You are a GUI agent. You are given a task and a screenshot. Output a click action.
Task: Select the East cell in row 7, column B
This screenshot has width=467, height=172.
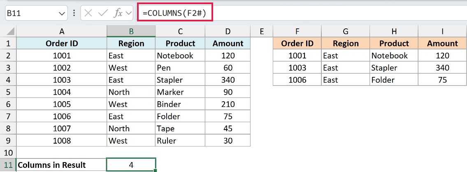(x=131, y=116)
